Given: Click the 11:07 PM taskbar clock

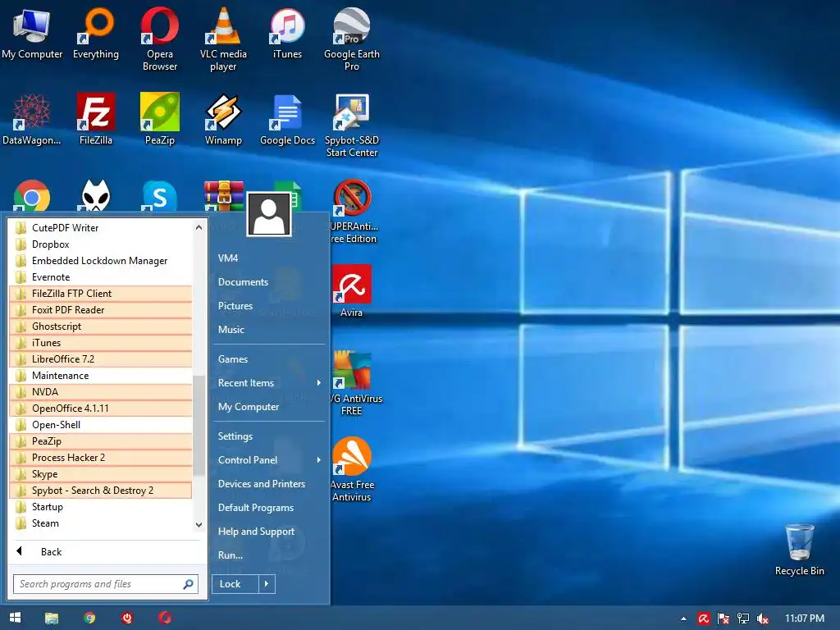Looking at the screenshot, I should pyautogui.click(x=805, y=619).
